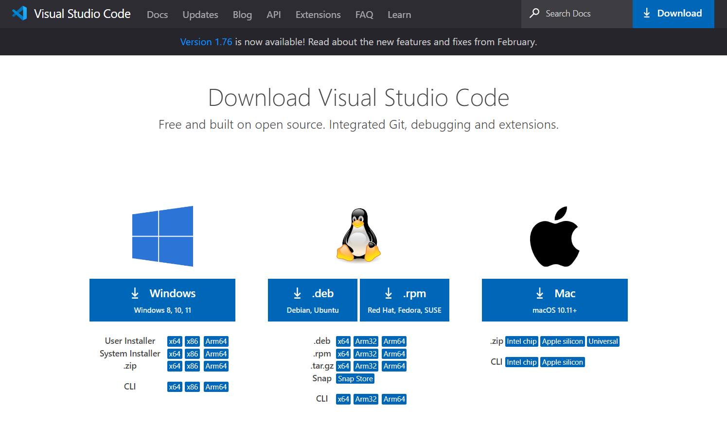Select Arm64 for Windows .zip
The height and width of the screenshot is (423, 727).
pyautogui.click(x=216, y=366)
